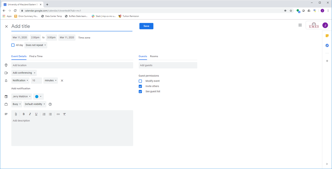
Task: Open the minutes unit dropdown
Action: pyautogui.click(x=50, y=80)
